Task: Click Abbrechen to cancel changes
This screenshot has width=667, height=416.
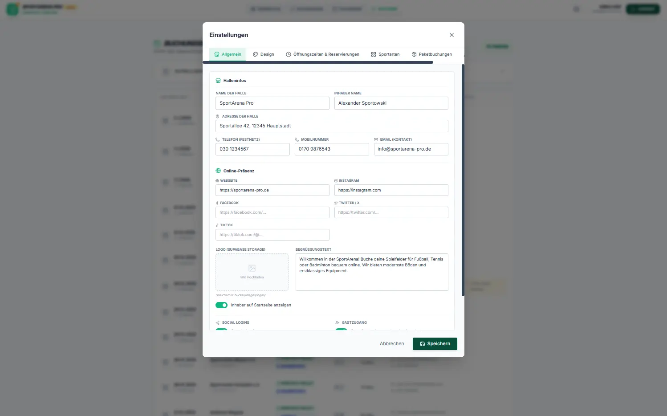Action: 392,344
